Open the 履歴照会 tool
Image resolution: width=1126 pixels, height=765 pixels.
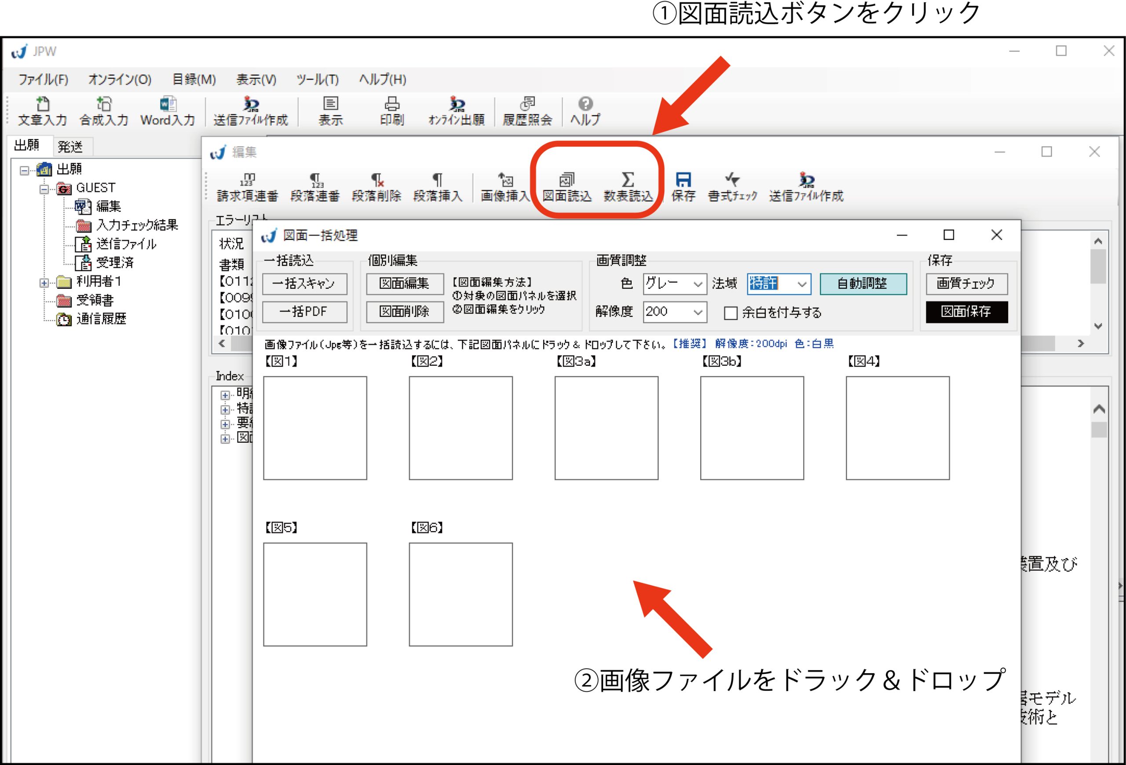click(527, 111)
